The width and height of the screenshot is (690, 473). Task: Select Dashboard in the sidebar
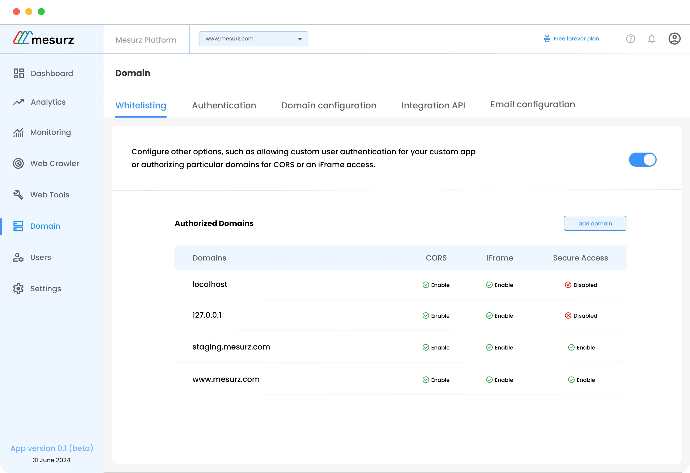[52, 73]
